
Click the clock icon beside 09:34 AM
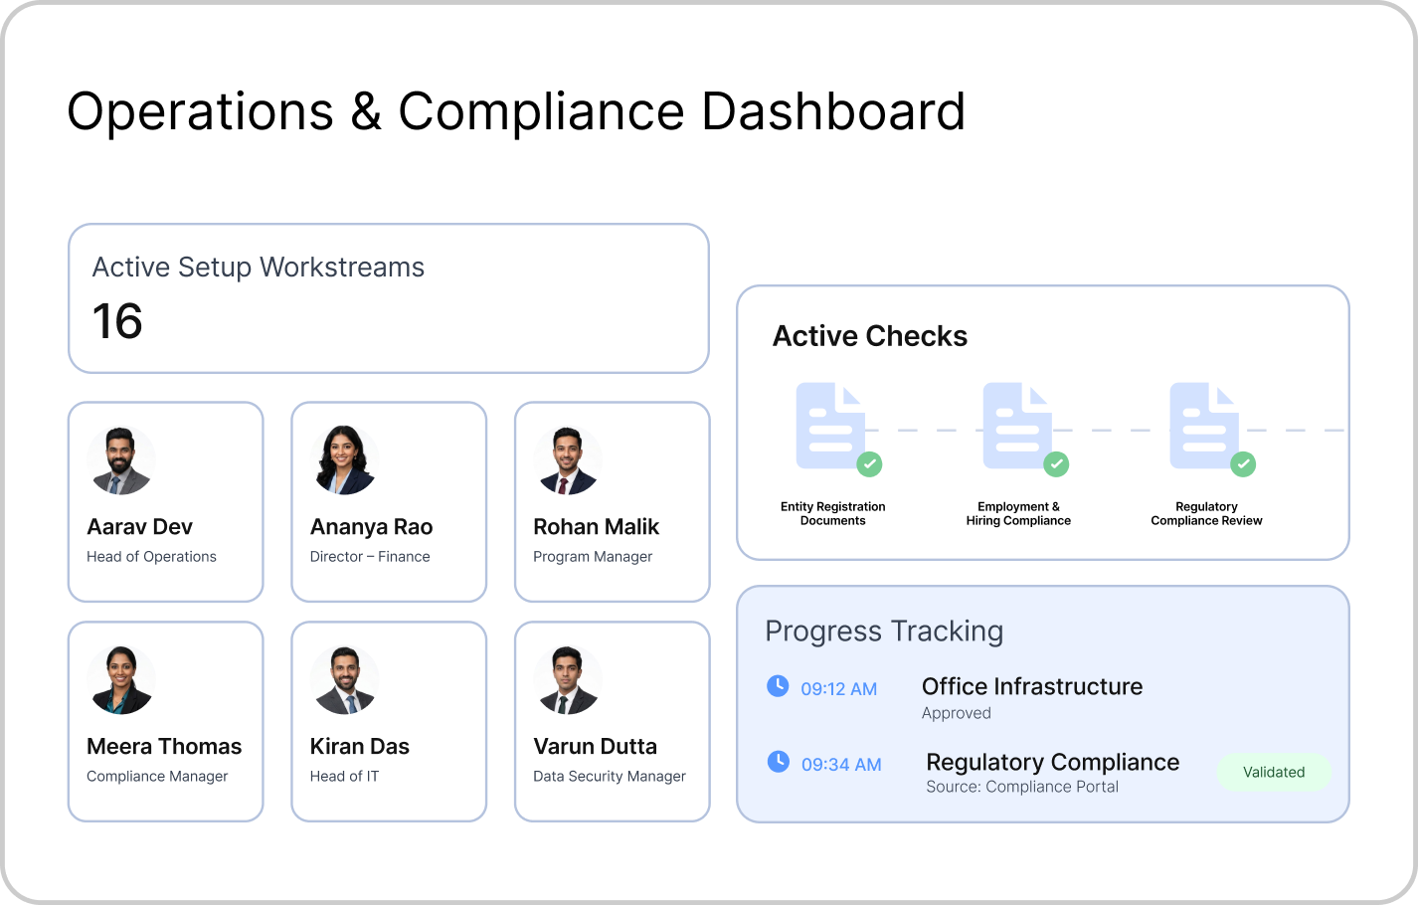tap(778, 762)
